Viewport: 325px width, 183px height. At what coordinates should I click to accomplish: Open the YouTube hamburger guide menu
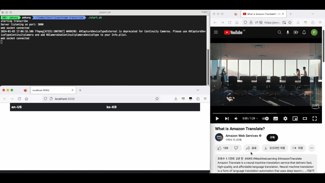pyautogui.click(x=216, y=32)
